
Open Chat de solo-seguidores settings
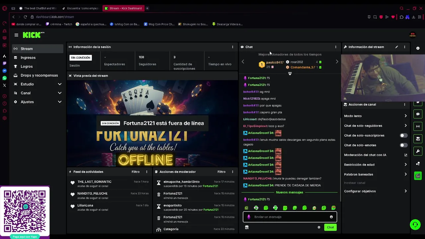pos(376,126)
